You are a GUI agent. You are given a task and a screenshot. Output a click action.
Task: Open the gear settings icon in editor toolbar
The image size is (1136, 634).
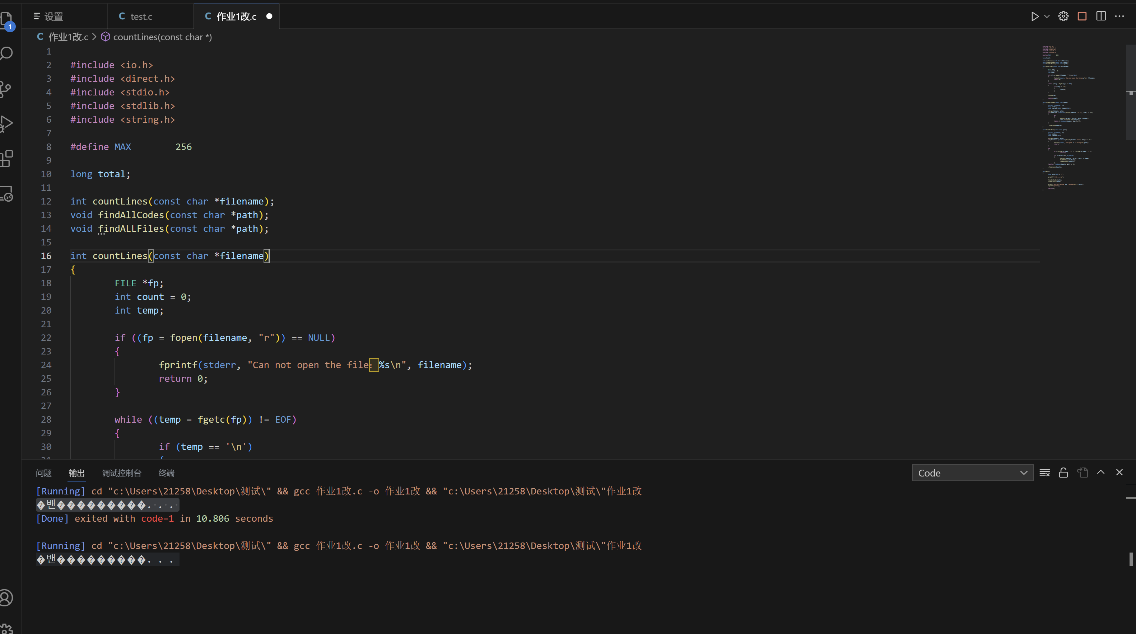pos(1063,16)
